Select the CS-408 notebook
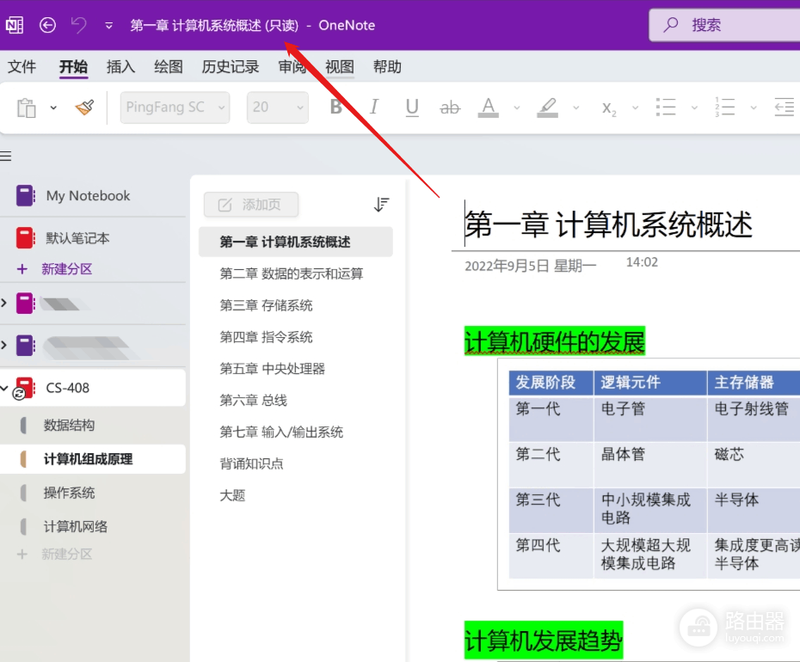The image size is (800, 662). (92, 388)
